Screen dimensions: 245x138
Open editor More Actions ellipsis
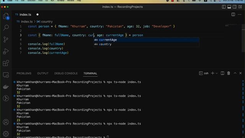click(240, 15)
